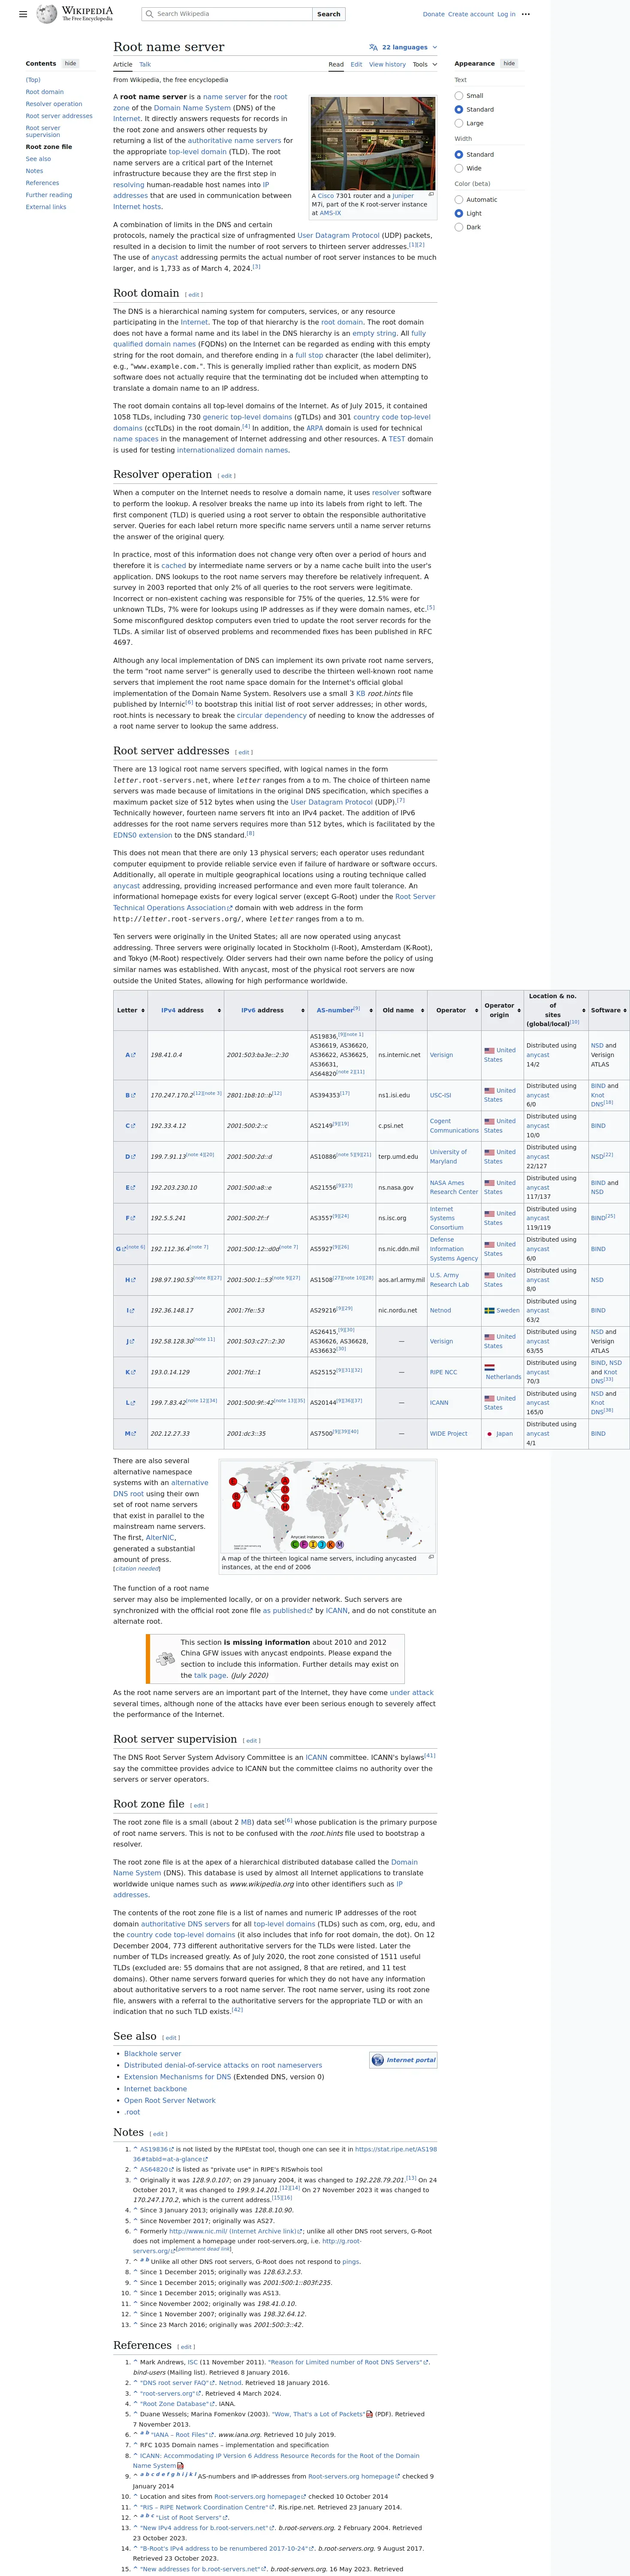Open the Verisign link in row A

click(441, 1055)
